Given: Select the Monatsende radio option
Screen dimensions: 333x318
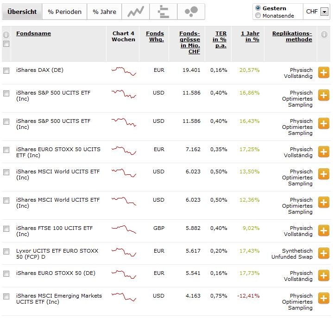Looking at the screenshot, I should click(258, 16).
